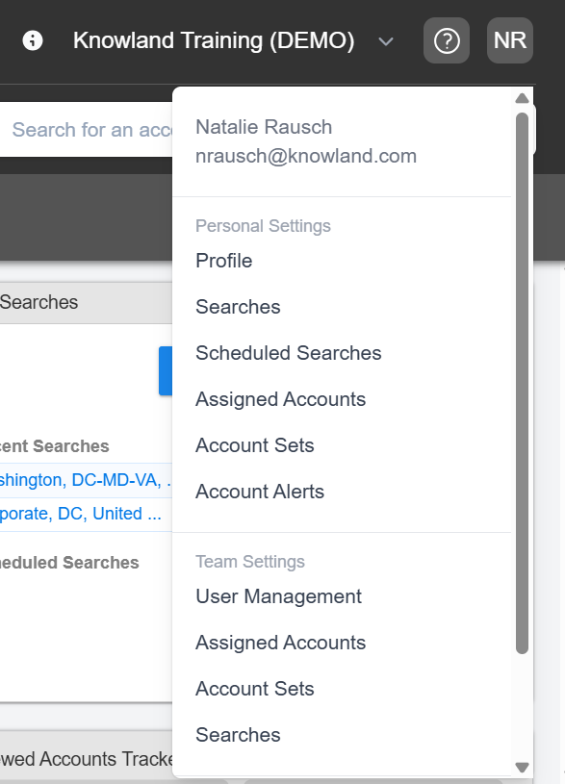Screen dimensions: 565x784
Task: Expand the Knowland Training (DEMO) dropdown chevron
Action: (x=385, y=41)
